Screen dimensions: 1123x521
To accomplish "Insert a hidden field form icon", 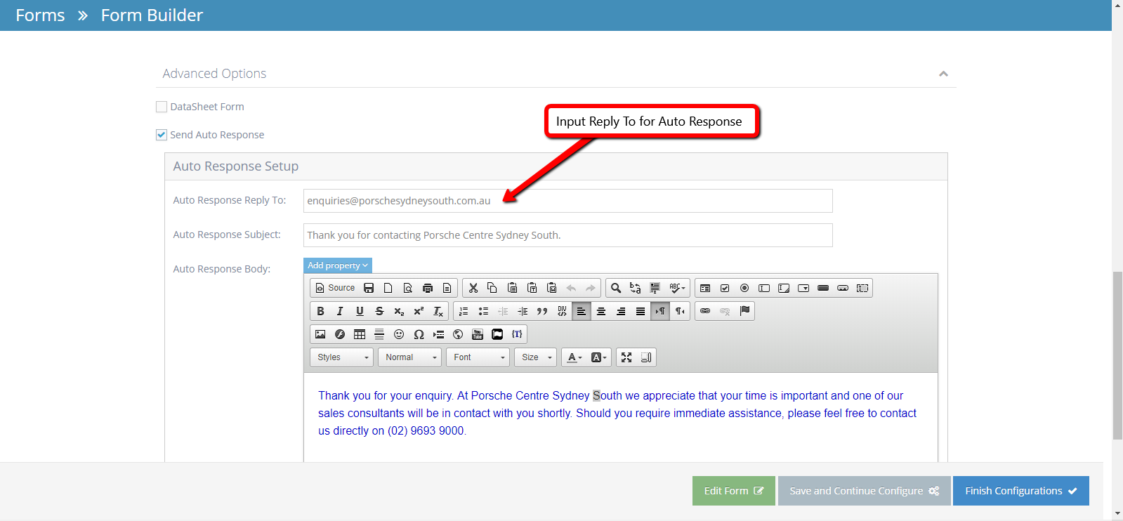I will 862,288.
